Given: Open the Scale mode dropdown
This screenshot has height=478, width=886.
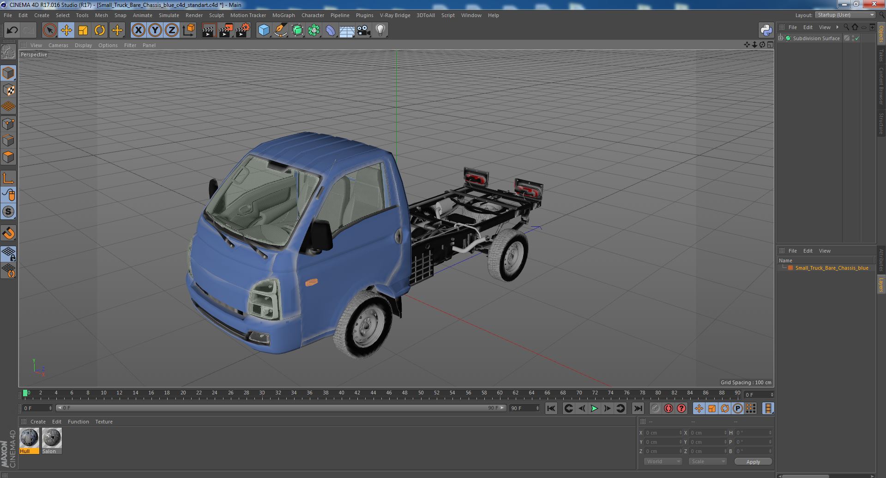Looking at the screenshot, I should [x=707, y=461].
